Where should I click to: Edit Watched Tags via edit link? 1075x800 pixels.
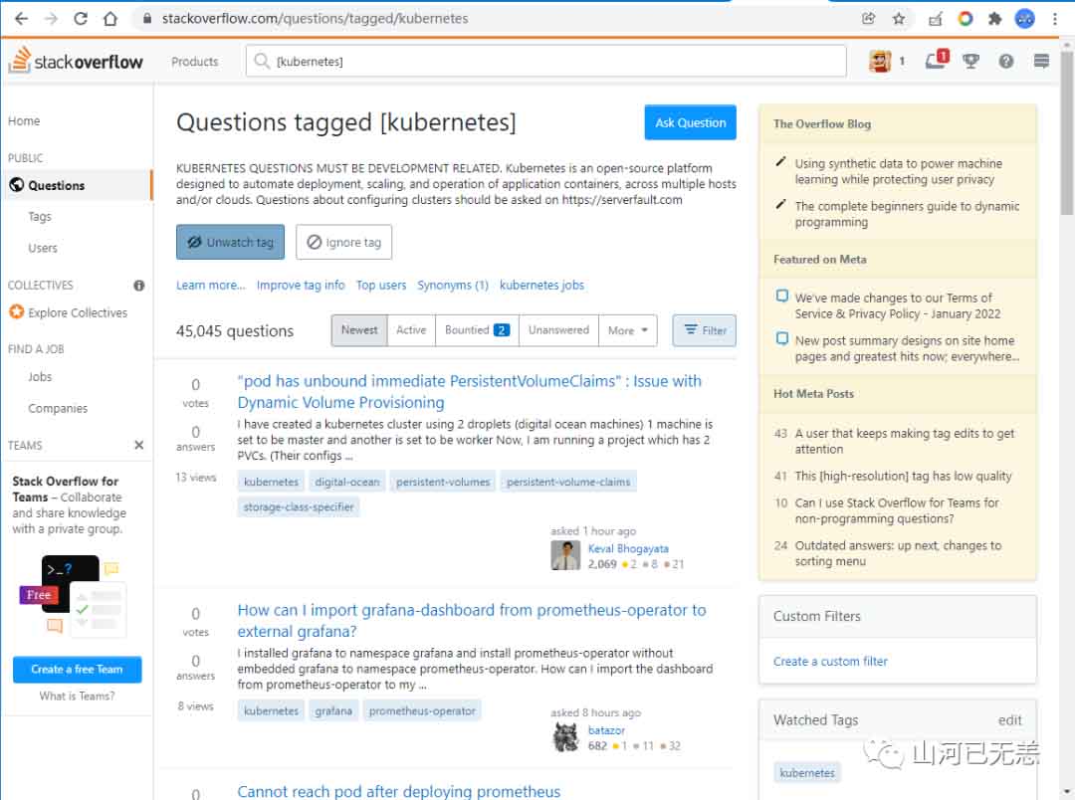[1010, 720]
